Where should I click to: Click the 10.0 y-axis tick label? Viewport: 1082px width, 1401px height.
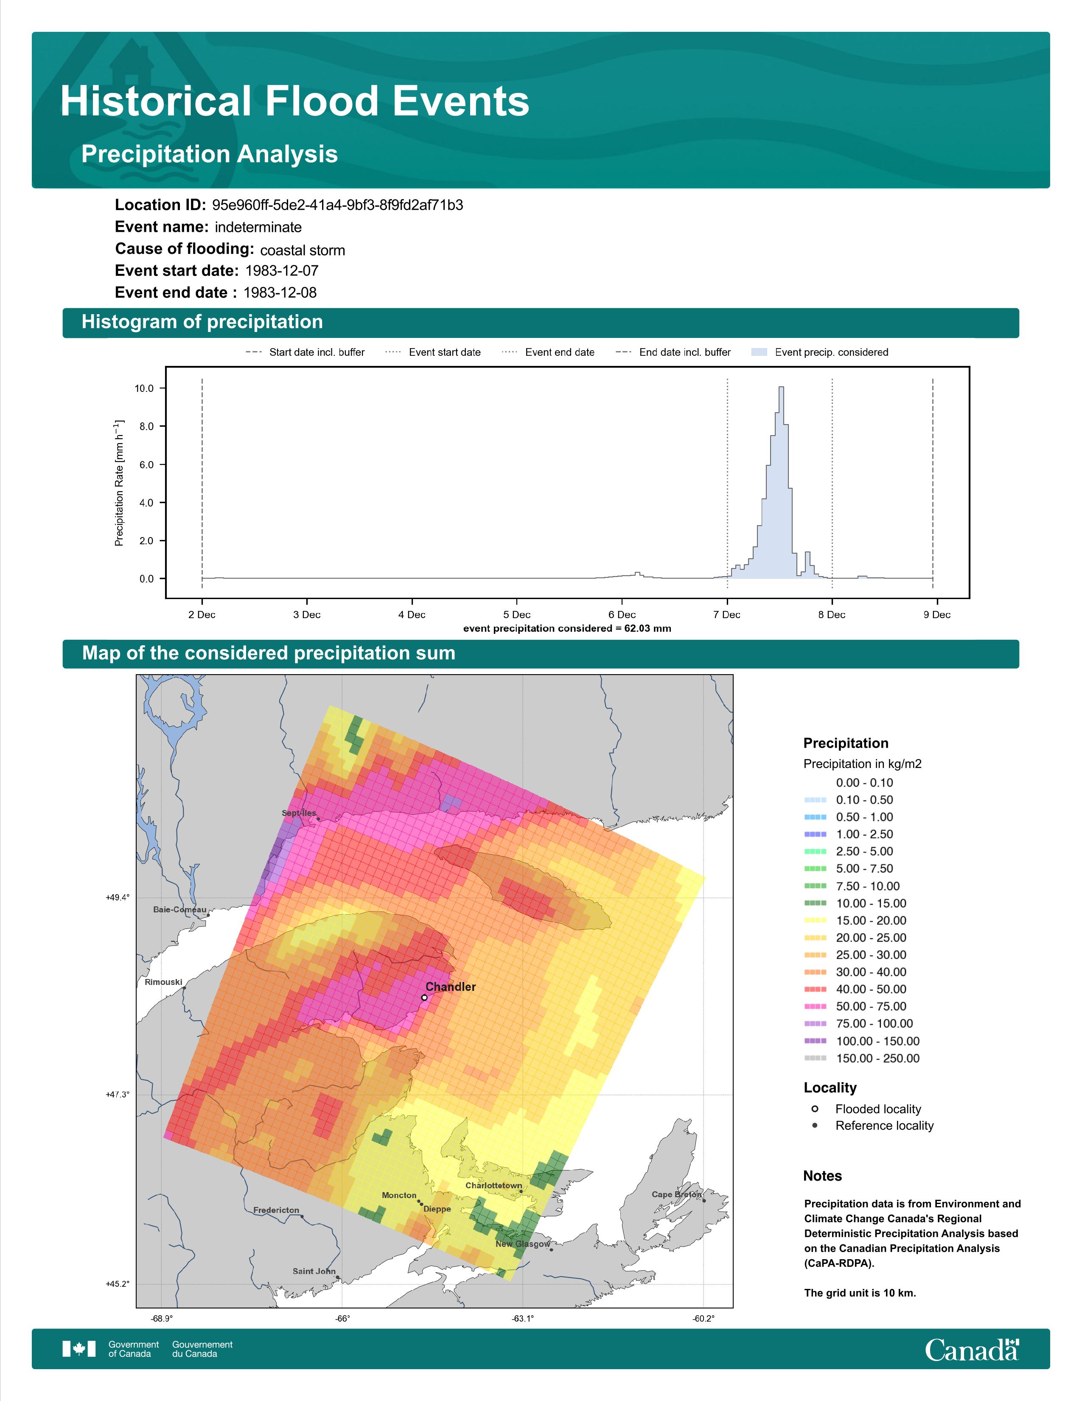pyautogui.click(x=144, y=388)
